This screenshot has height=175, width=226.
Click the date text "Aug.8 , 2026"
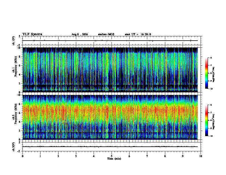pyautogui.click(x=80, y=34)
